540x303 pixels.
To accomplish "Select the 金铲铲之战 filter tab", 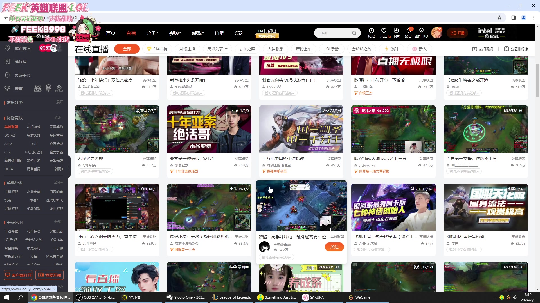I will (361, 49).
